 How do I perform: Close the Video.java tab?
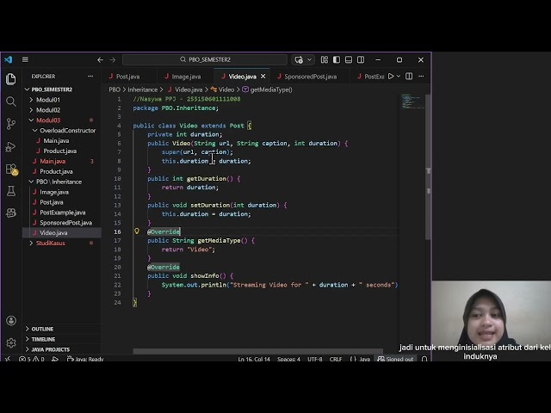click(263, 77)
